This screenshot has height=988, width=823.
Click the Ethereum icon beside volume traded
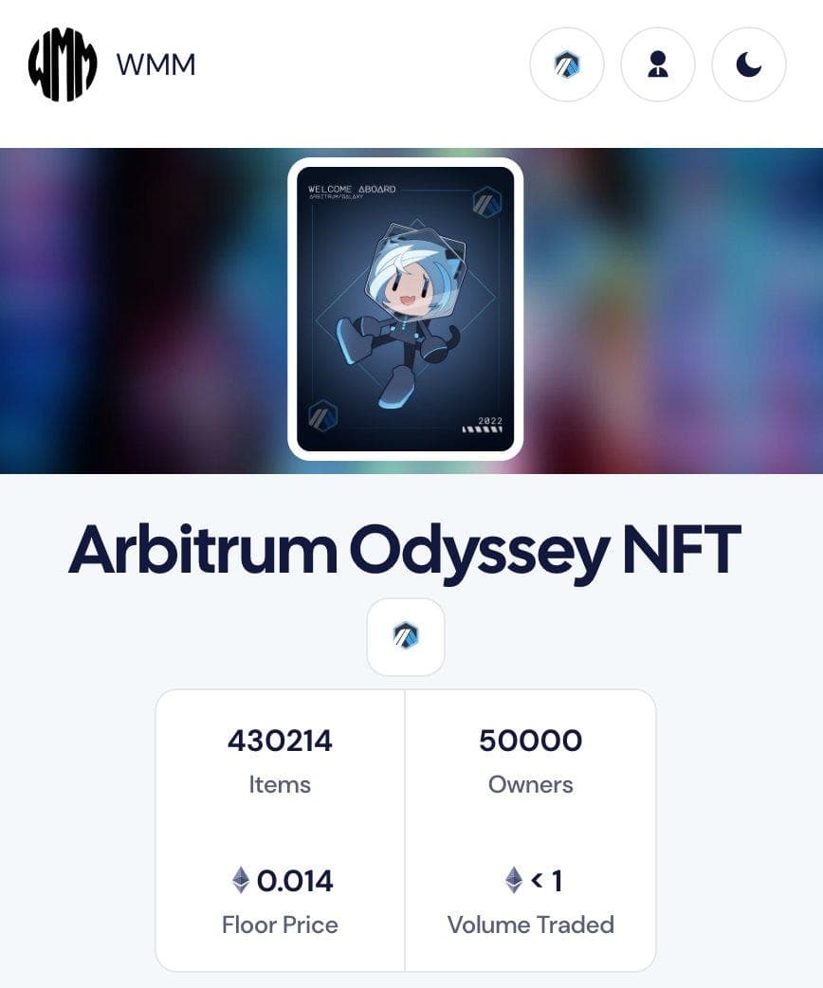tap(514, 880)
